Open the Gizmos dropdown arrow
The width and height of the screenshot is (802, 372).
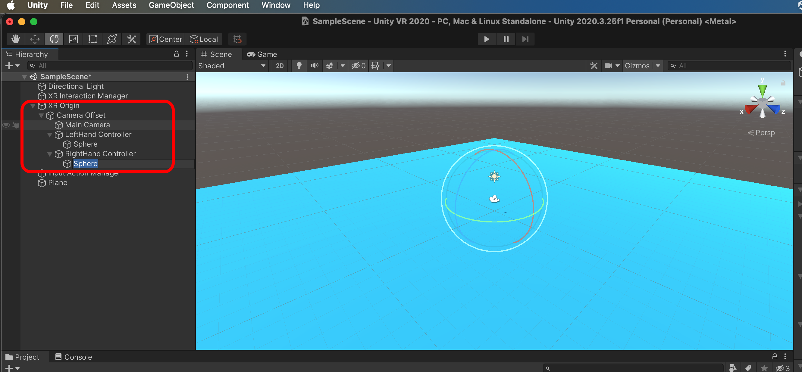click(658, 66)
